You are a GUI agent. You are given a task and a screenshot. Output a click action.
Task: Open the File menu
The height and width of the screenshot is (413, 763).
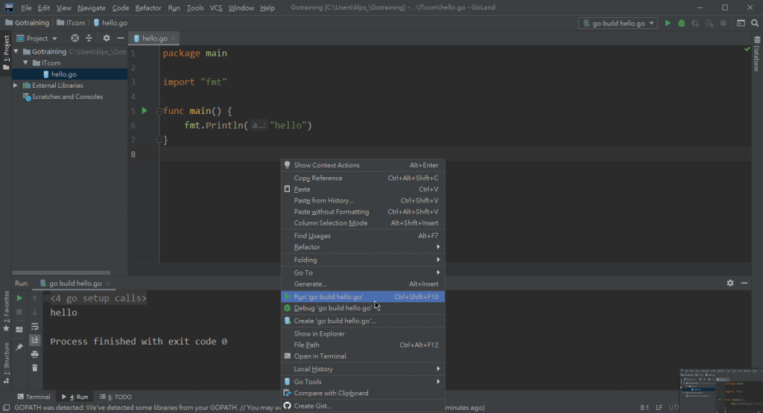[x=26, y=7]
